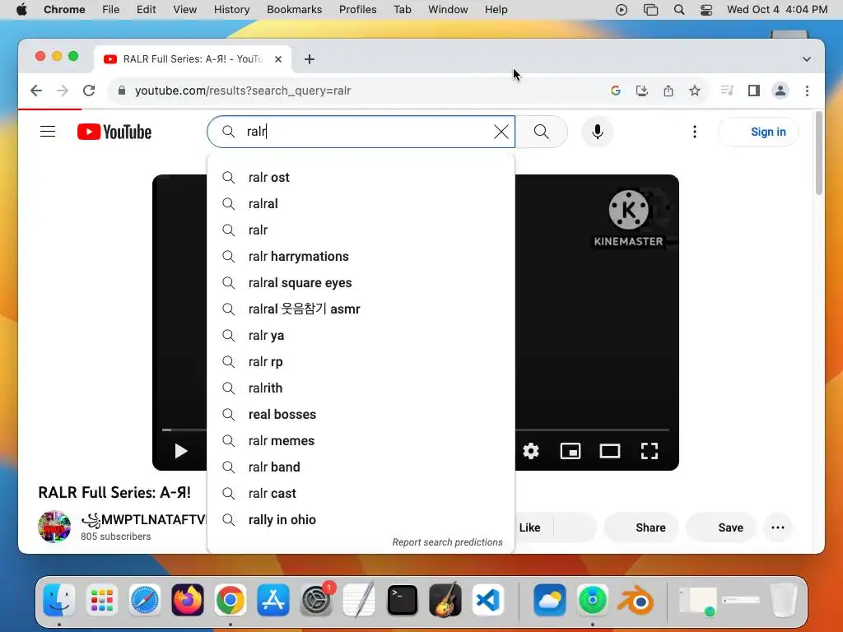
Task: Open Terminal from the dock
Action: point(402,600)
